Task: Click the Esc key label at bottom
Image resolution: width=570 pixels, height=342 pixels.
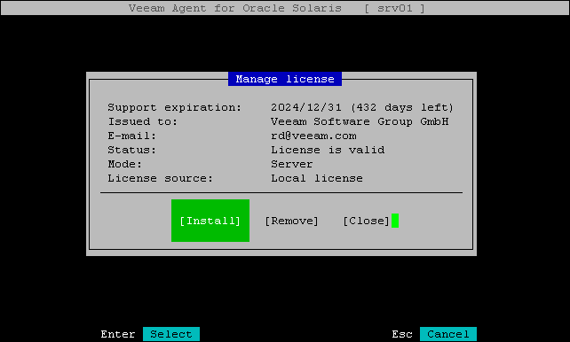Action: click(x=402, y=334)
